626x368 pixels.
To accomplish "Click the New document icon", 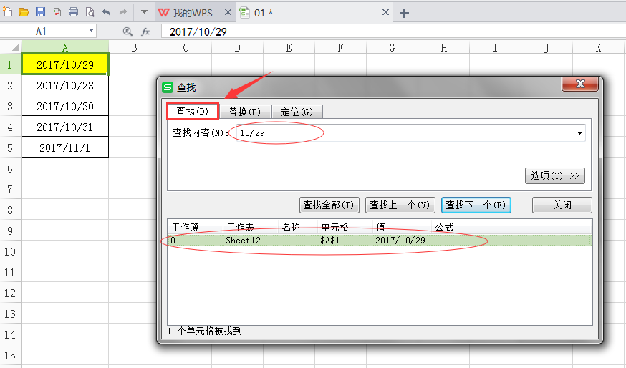I will coord(7,12).
